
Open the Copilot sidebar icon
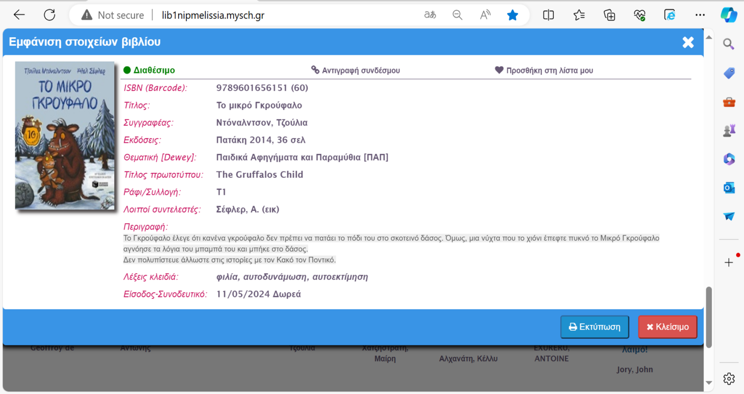729,15
